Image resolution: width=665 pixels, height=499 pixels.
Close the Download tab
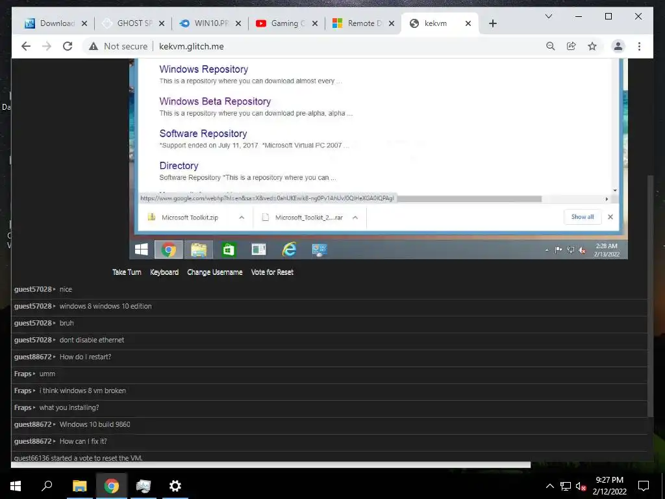click(84, 23)
